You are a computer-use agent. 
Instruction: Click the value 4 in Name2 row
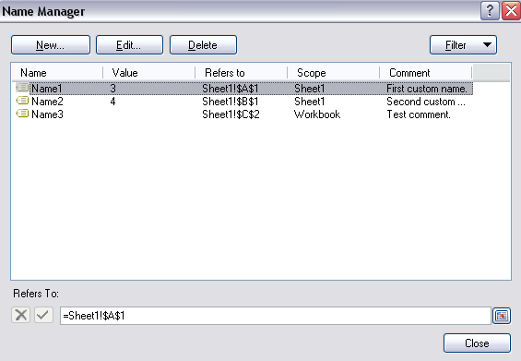click(x=113, y=102)
